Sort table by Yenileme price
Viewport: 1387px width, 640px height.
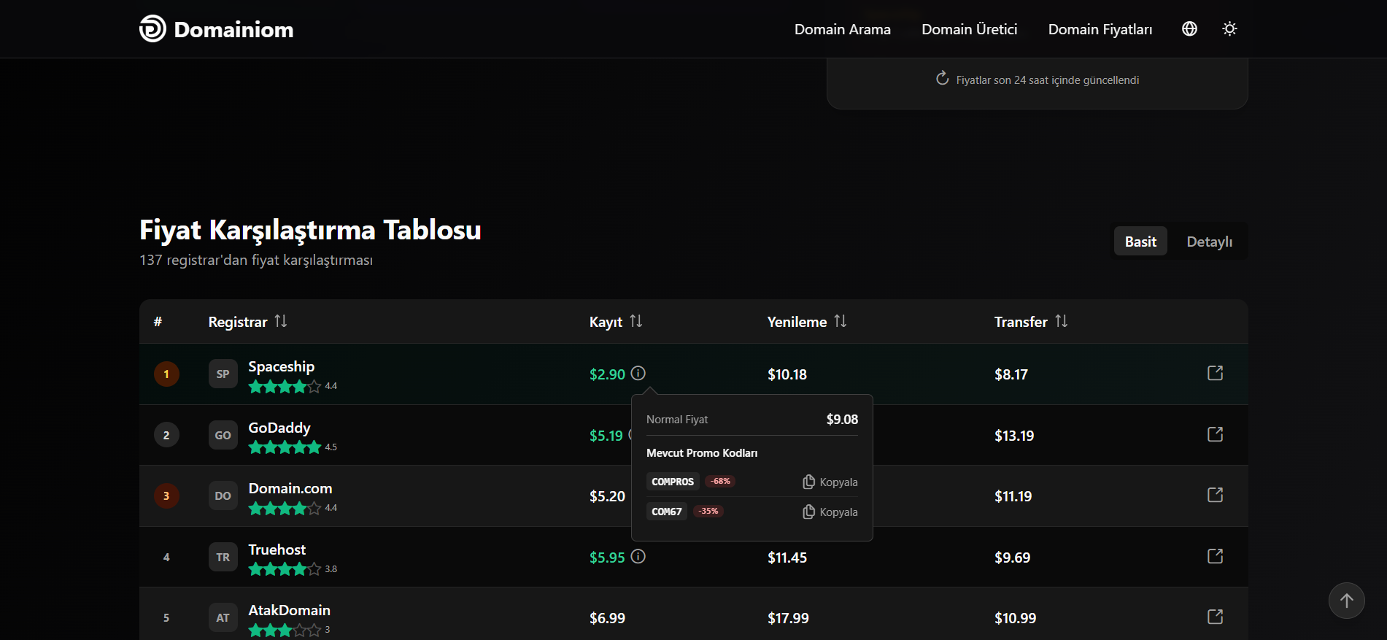click(x=807, y=322)
